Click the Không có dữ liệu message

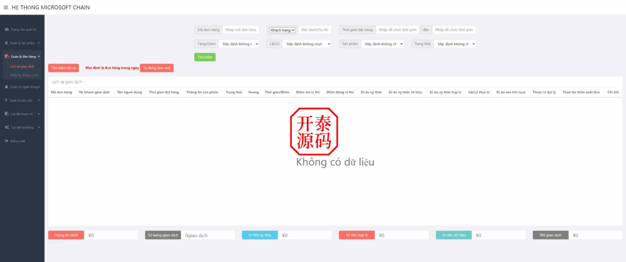pos(336,162)
